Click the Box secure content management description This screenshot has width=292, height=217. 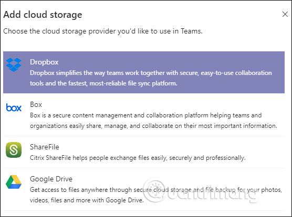[153, 121]
